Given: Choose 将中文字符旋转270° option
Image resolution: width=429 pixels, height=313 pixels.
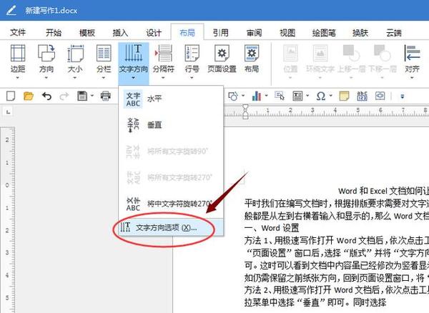Looking at the screenshot, I should click(x=171, y=204).
